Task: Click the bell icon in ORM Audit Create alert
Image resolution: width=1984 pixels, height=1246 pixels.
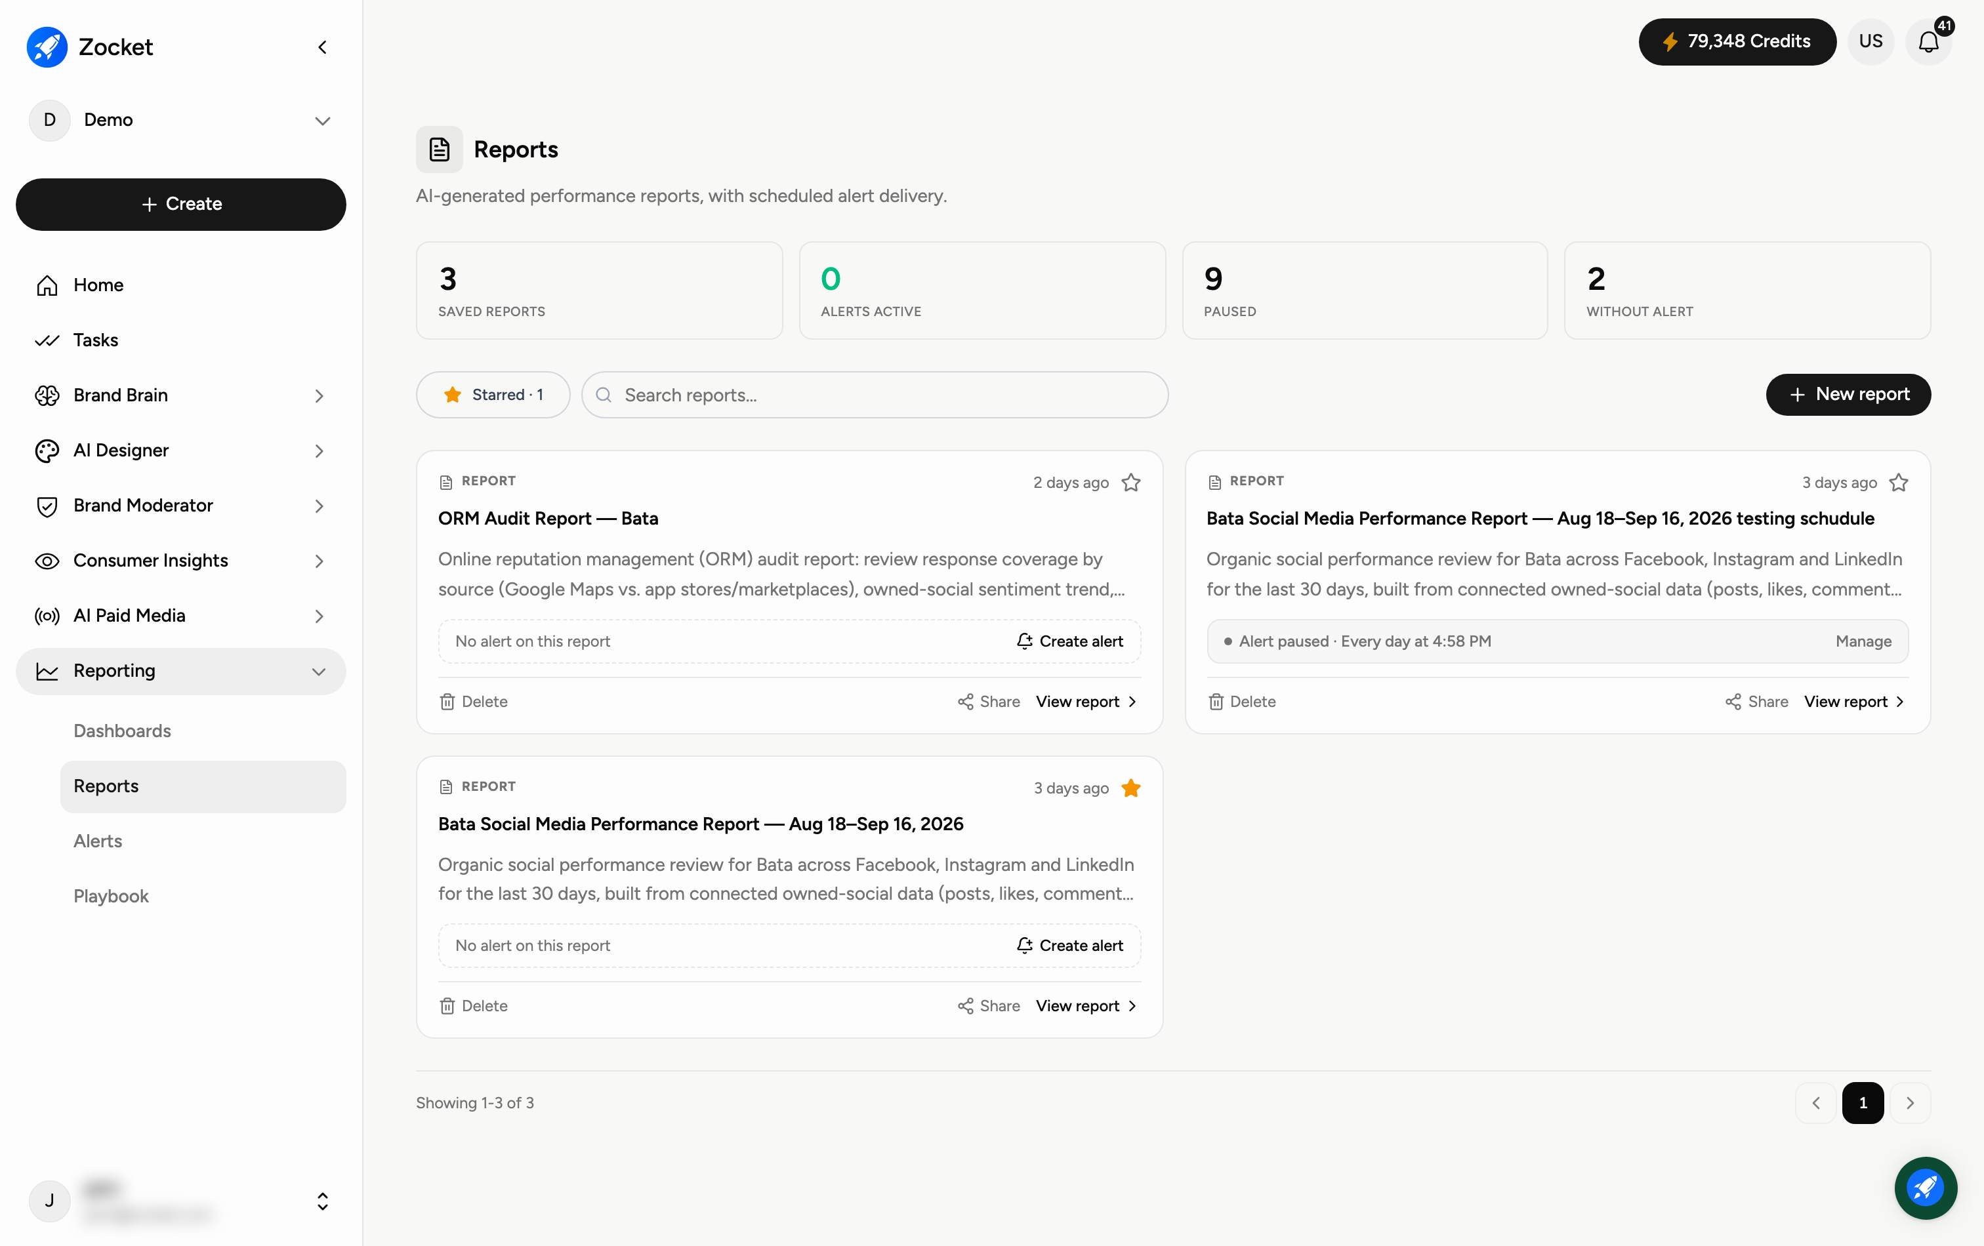Action: pos(1024,641)
